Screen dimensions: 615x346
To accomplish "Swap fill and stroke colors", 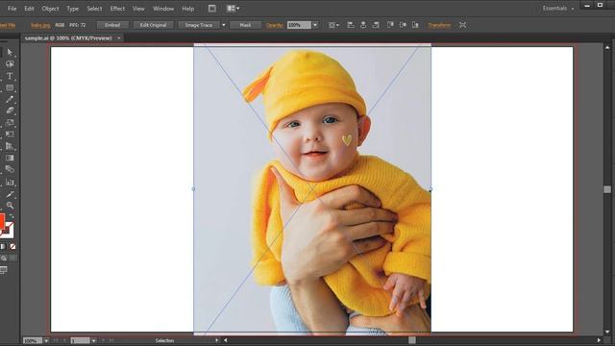I will [x=12, y=216].
